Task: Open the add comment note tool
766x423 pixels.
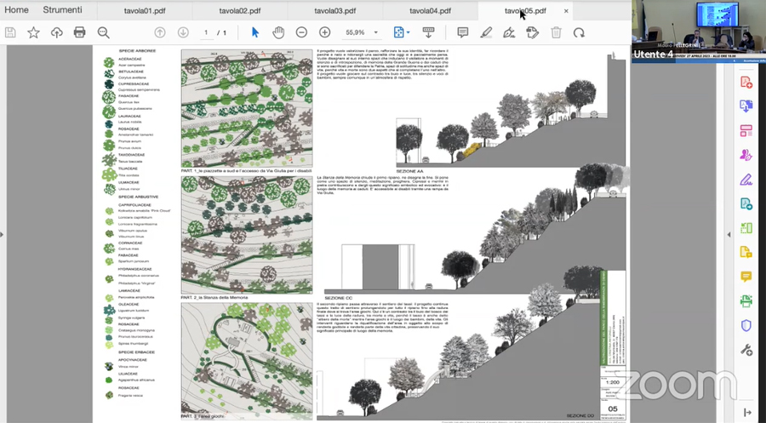Action: 463,32
